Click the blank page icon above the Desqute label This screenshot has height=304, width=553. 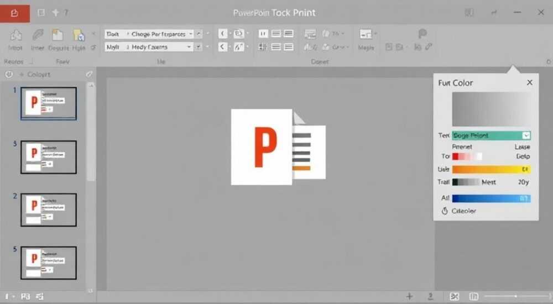coord(58,35)
